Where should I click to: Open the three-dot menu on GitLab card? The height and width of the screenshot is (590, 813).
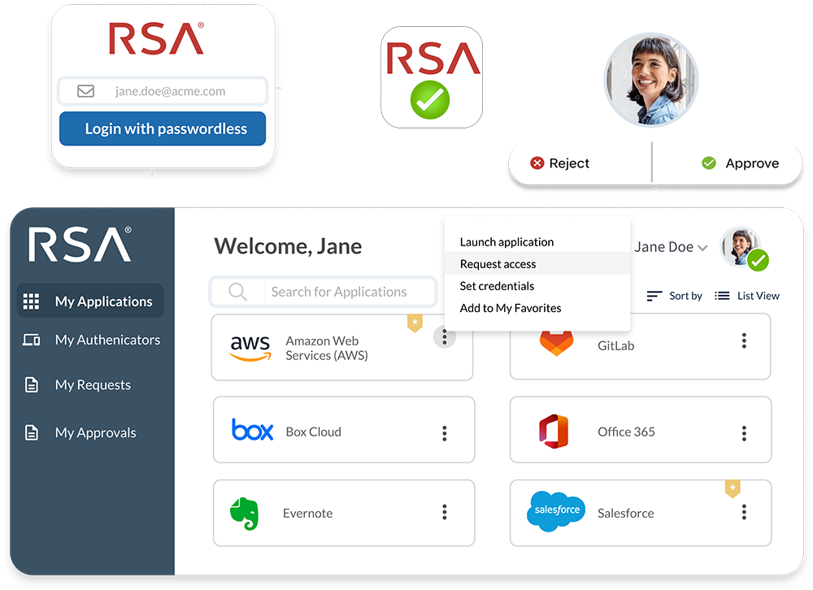(x=744, y=341)
